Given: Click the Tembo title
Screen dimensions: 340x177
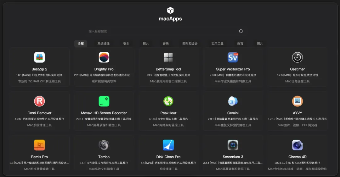Looking at the screenshot, I should point(104,157).
